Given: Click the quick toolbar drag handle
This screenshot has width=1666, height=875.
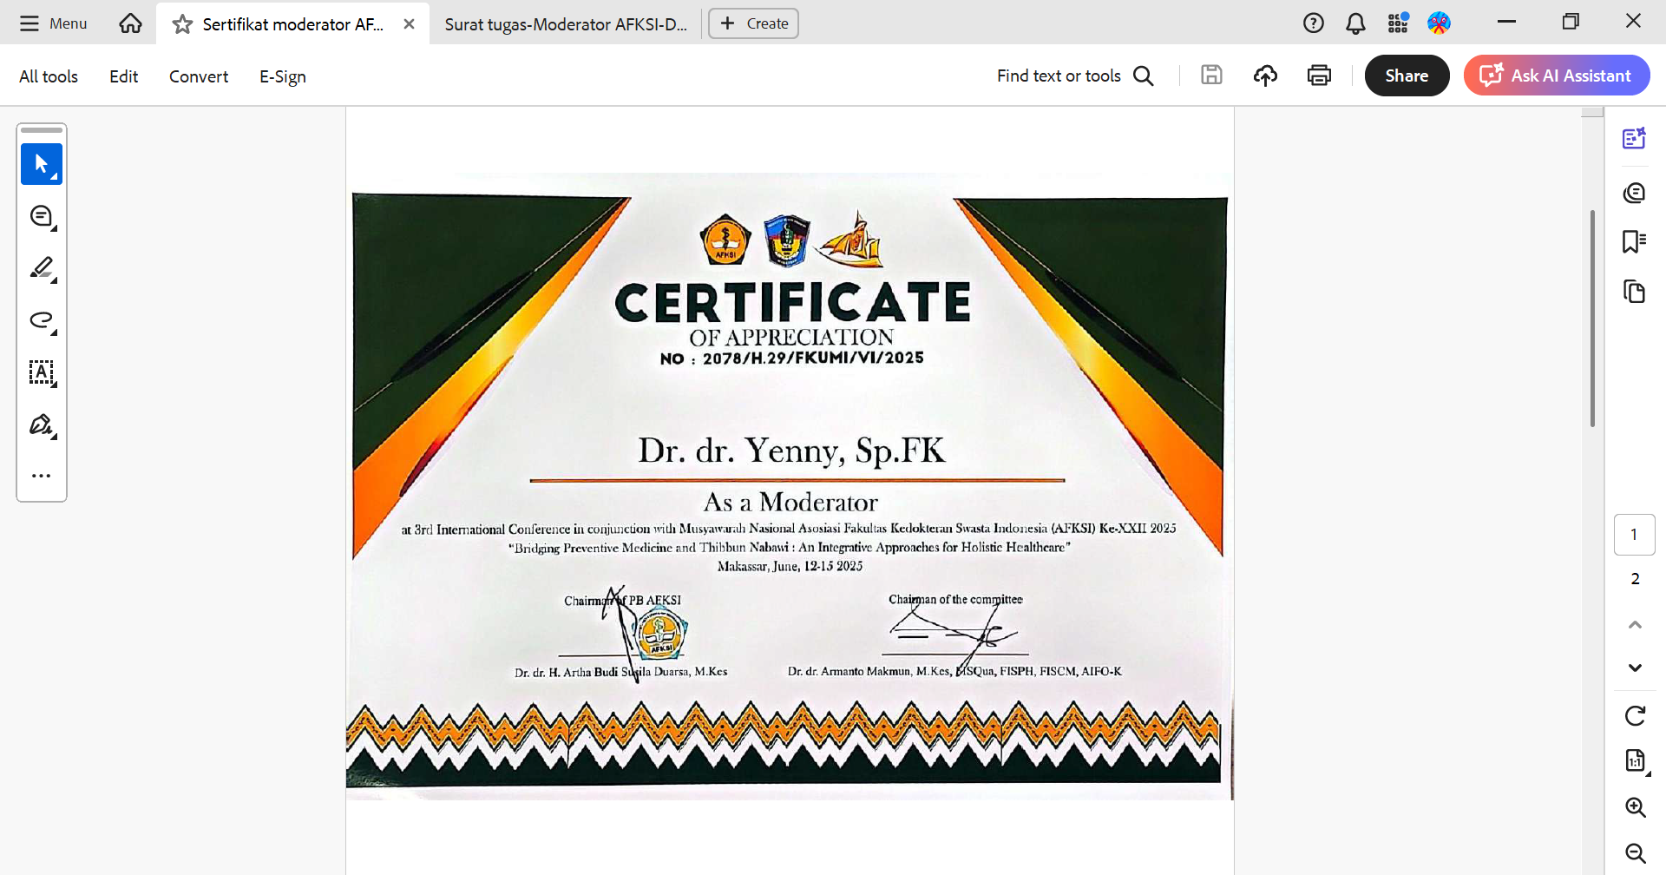Looking at the screenshot, I should coord(42,130).
